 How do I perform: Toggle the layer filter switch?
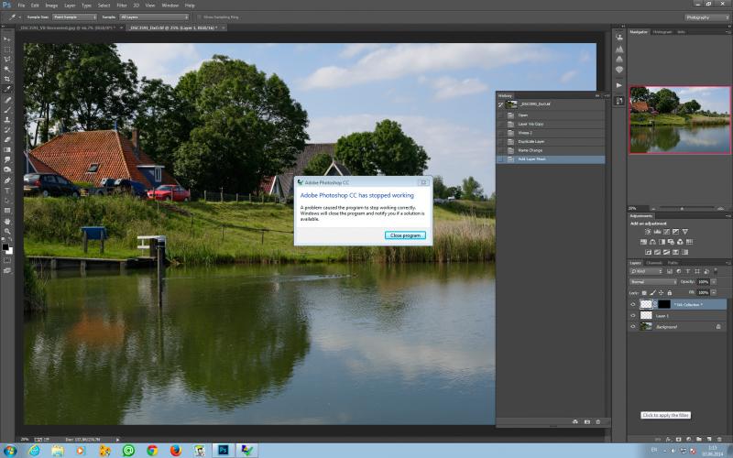[716, 271]
